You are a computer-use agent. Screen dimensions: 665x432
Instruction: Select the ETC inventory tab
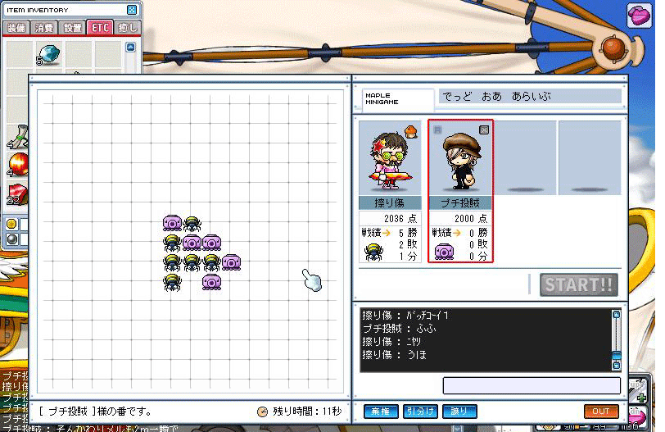[x=100, y=28]
